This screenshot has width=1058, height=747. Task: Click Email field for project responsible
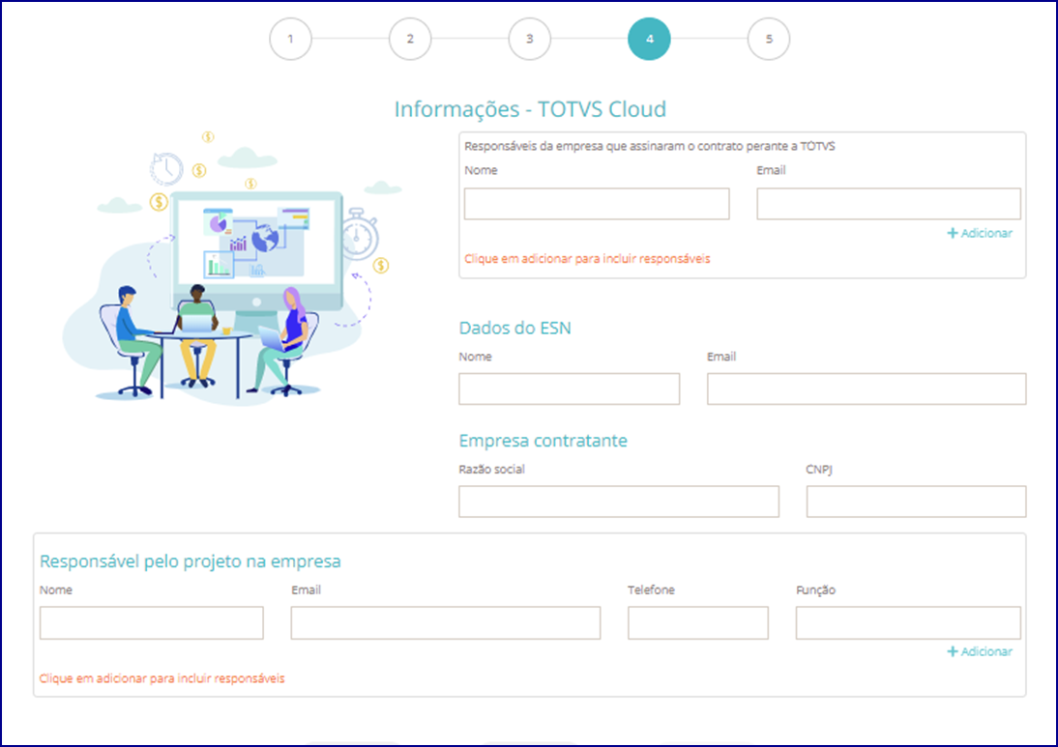pyautogui.click(x=445, y=623)
